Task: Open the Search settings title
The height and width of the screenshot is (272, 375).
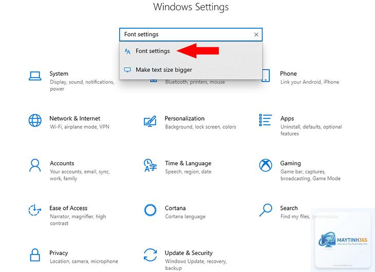Action: [289, 208]
